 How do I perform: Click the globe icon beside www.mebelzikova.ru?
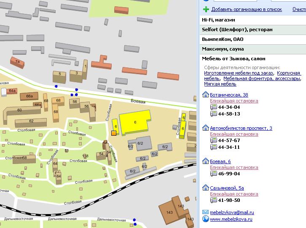pos(206,219)
